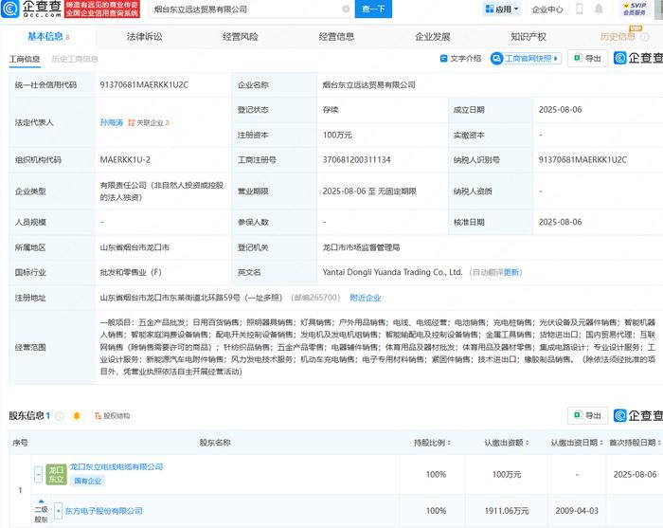Viewport: 663px width, 528px height.
Task: Click info icon next to 股东信息 heading
Action: 60,416
